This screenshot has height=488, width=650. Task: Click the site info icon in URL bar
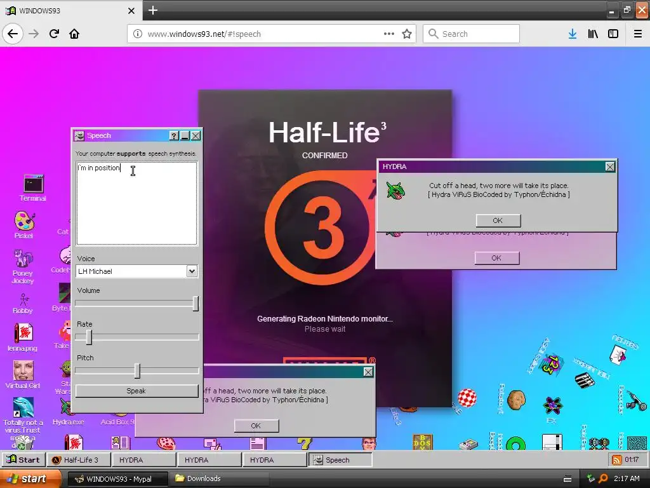[138, 34]
